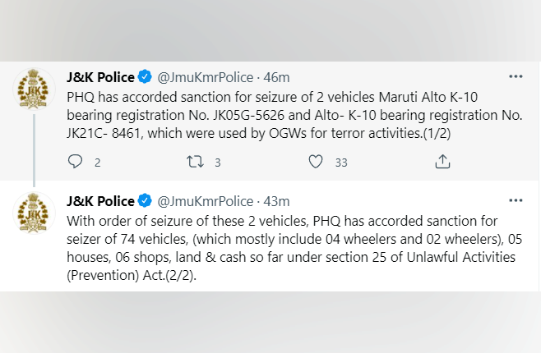Visit the @JmuKmrPolice handle on the second tweet

click(x=205, y=201)
